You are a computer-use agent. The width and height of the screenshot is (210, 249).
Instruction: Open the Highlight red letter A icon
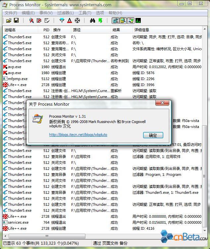(70, 21)
